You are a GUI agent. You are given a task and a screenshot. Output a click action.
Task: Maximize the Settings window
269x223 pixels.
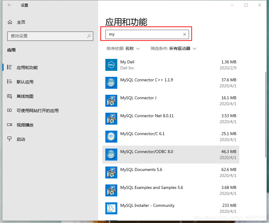tap(246, 5)
